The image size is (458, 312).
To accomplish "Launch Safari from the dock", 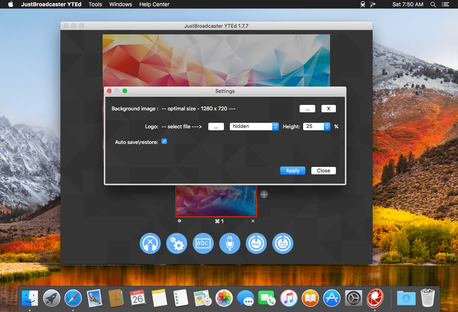I will 73,298.
